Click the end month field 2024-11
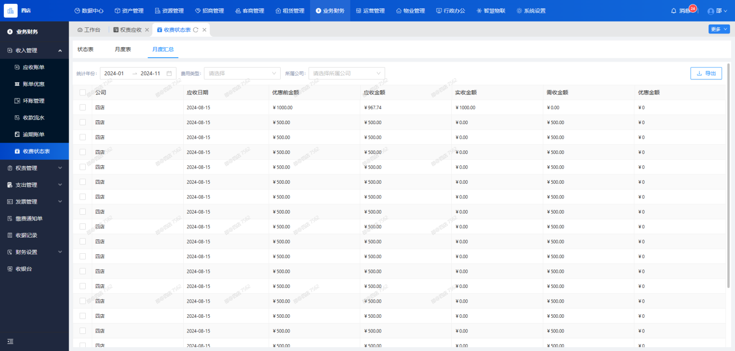Screen dimensions: 735x351 150,73
